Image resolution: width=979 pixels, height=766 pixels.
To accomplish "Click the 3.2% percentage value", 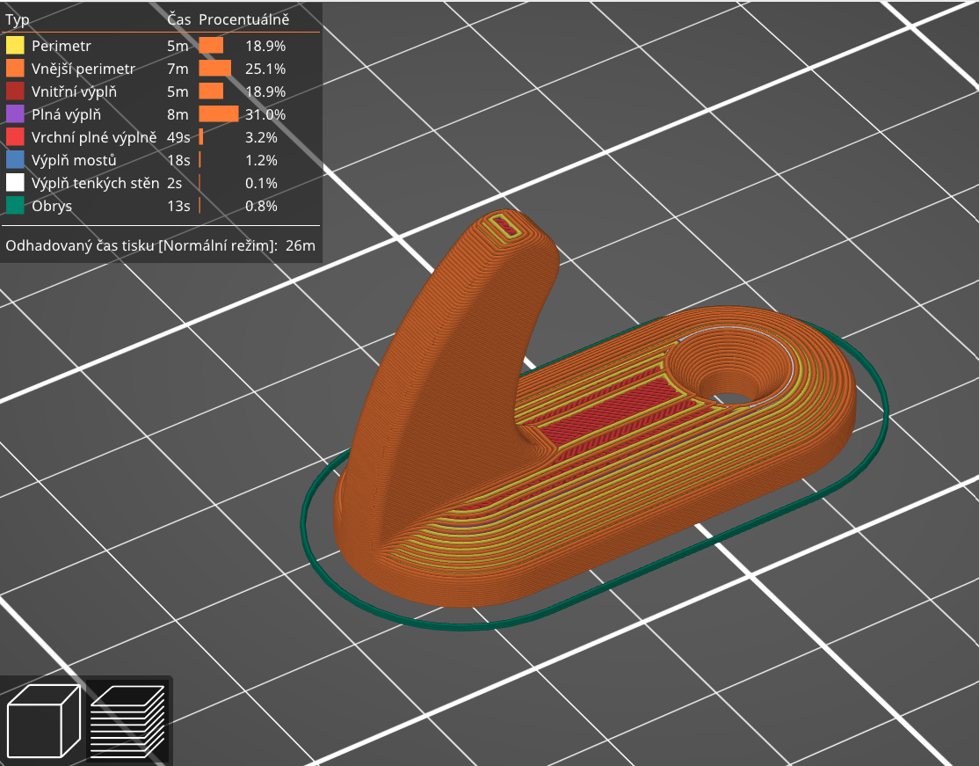I will click(x=261, y=137).
